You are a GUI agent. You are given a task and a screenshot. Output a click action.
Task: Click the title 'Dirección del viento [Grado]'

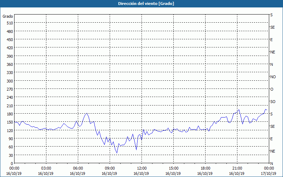tap(146, 4)
